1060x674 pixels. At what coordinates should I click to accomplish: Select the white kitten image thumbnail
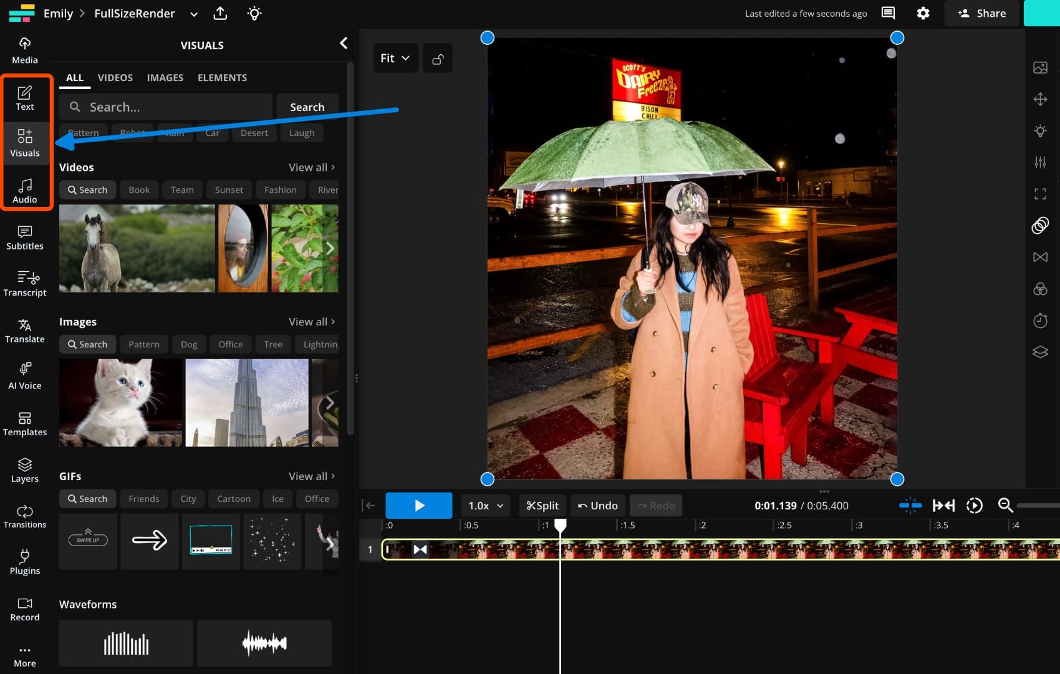coord(121,403)
